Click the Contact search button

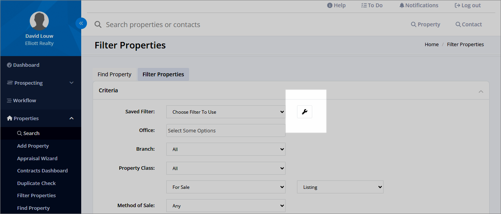click(x=469, y=24)
